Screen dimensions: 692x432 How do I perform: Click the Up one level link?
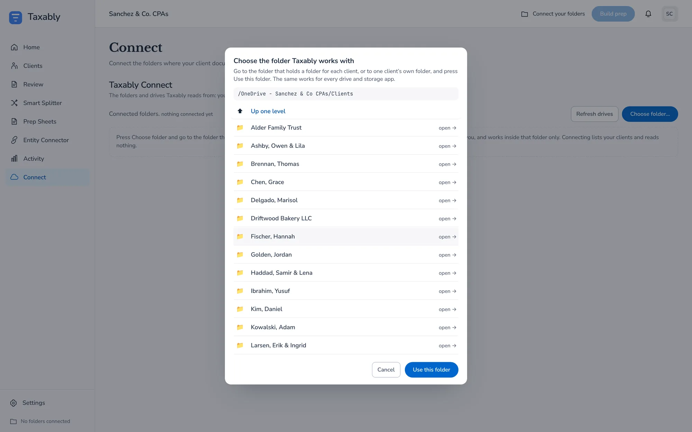click(268, 111)
